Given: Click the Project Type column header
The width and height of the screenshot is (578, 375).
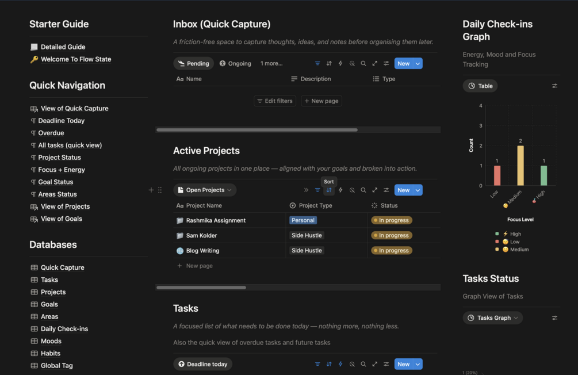Looking at the screenshot, I should coord(311,205).
